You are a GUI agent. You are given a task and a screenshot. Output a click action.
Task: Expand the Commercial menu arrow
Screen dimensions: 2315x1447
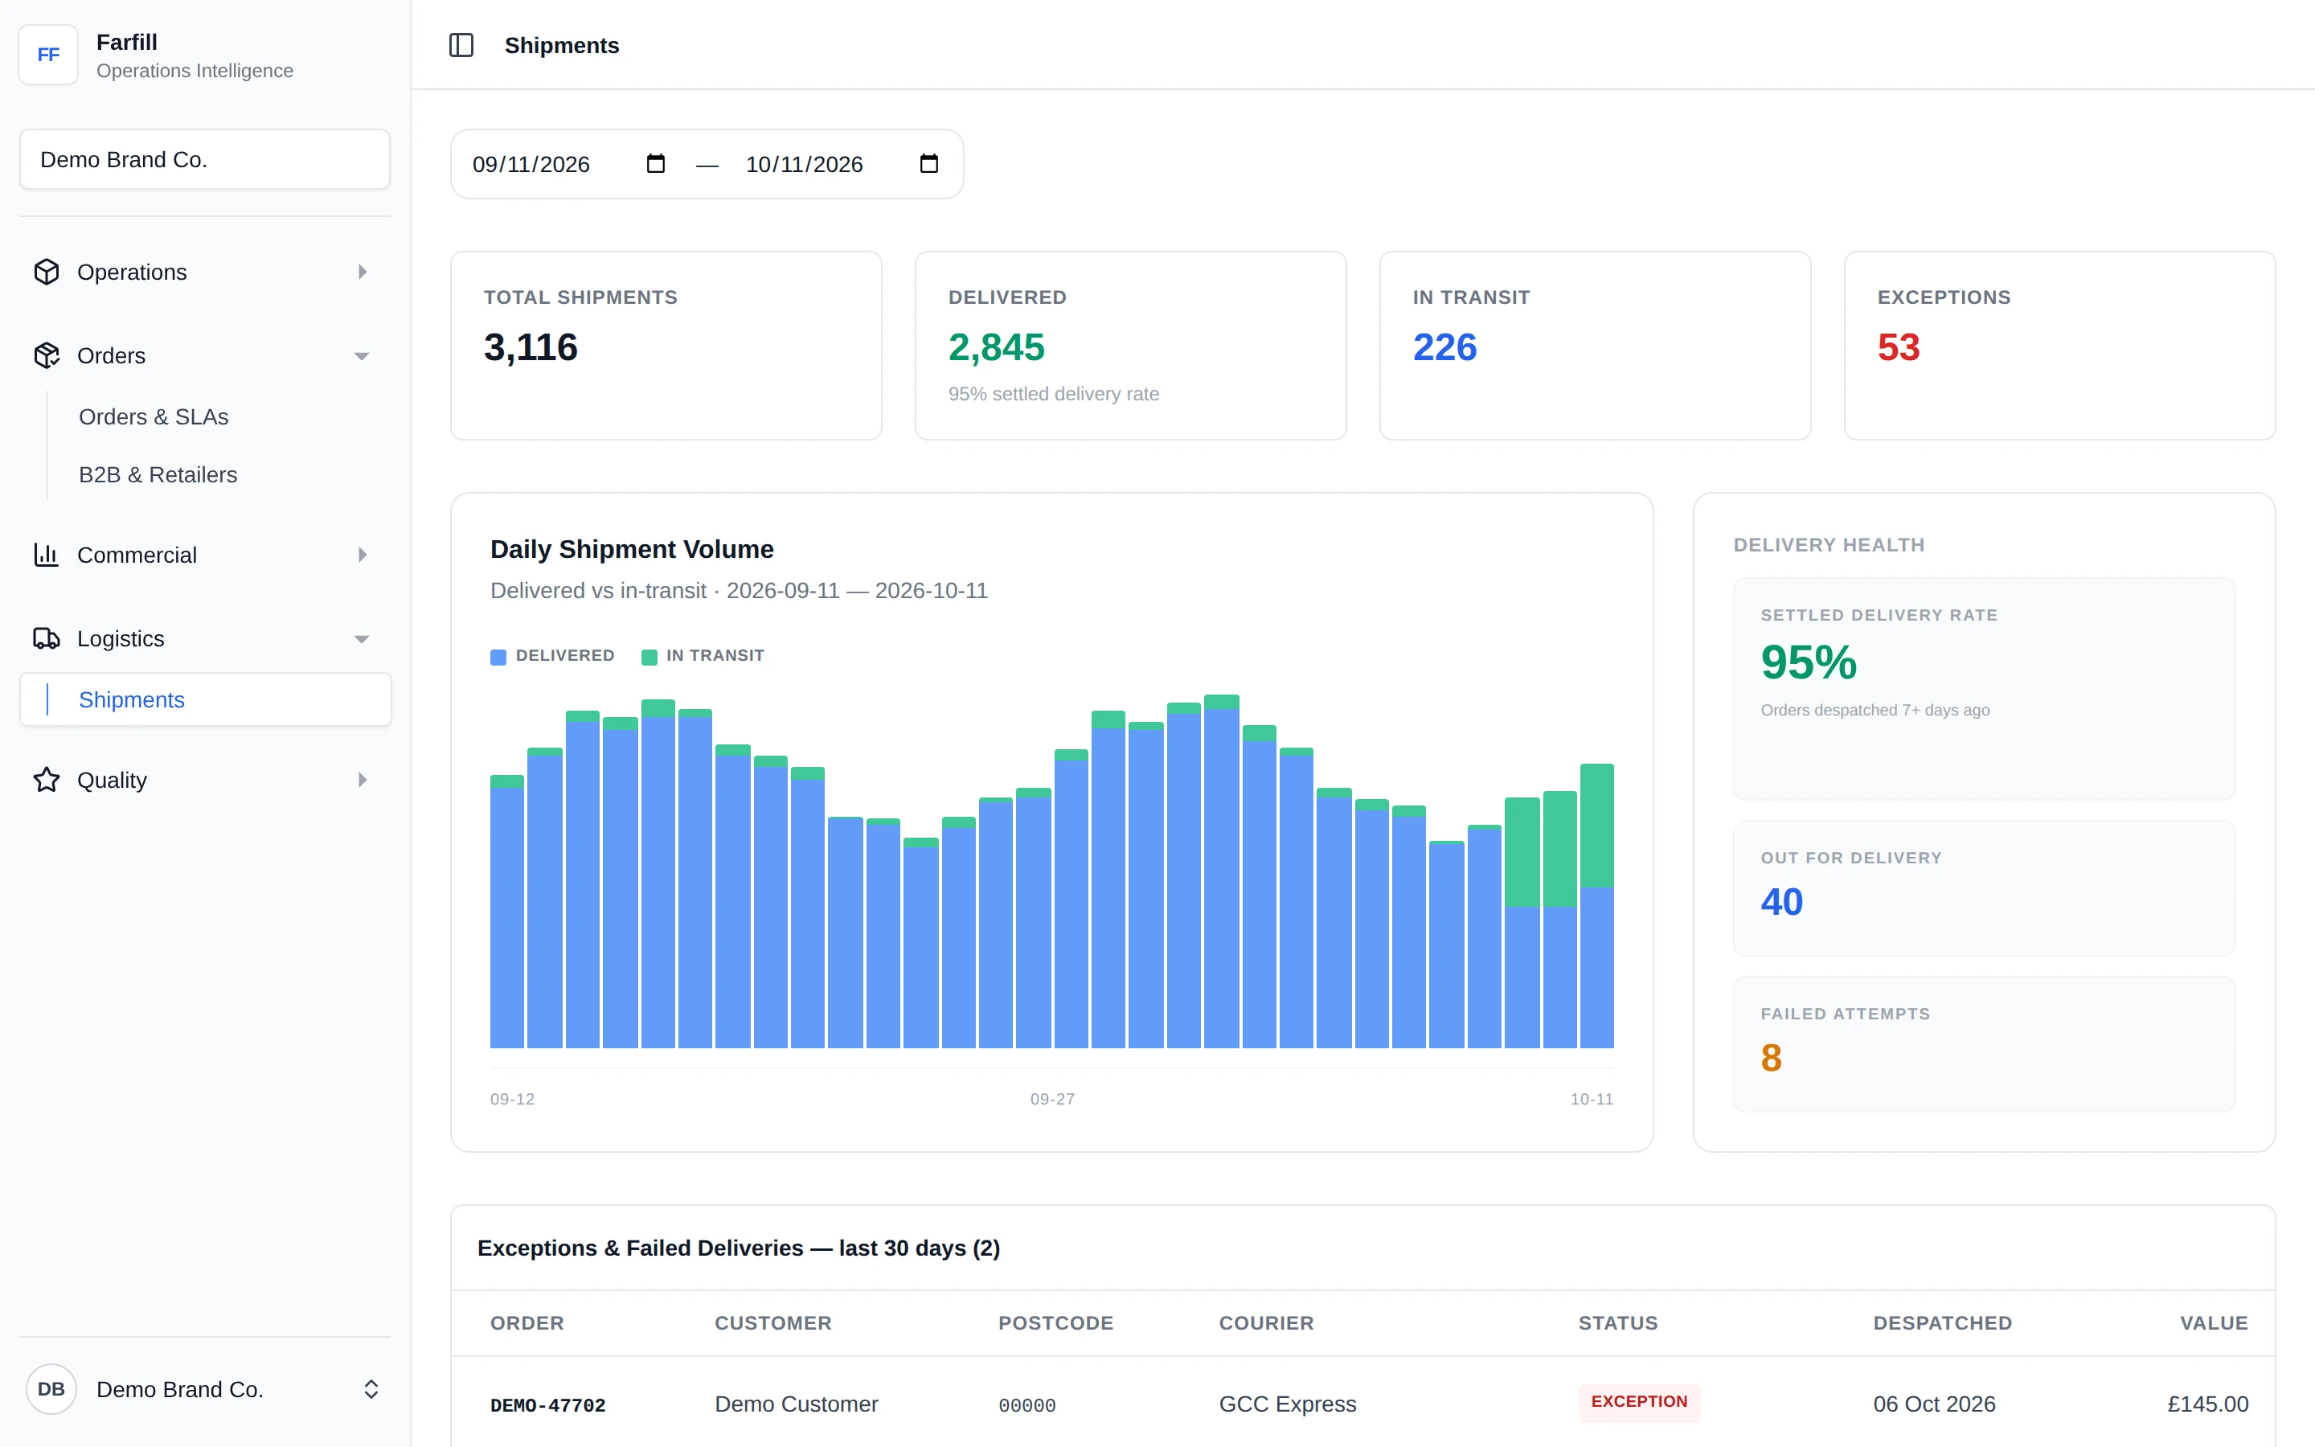click(363, 555)
